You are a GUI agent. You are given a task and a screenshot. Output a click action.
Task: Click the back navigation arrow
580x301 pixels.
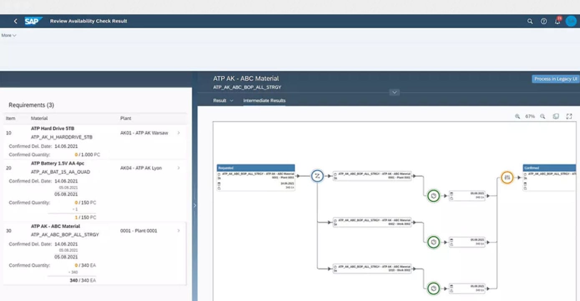point(15,21)
